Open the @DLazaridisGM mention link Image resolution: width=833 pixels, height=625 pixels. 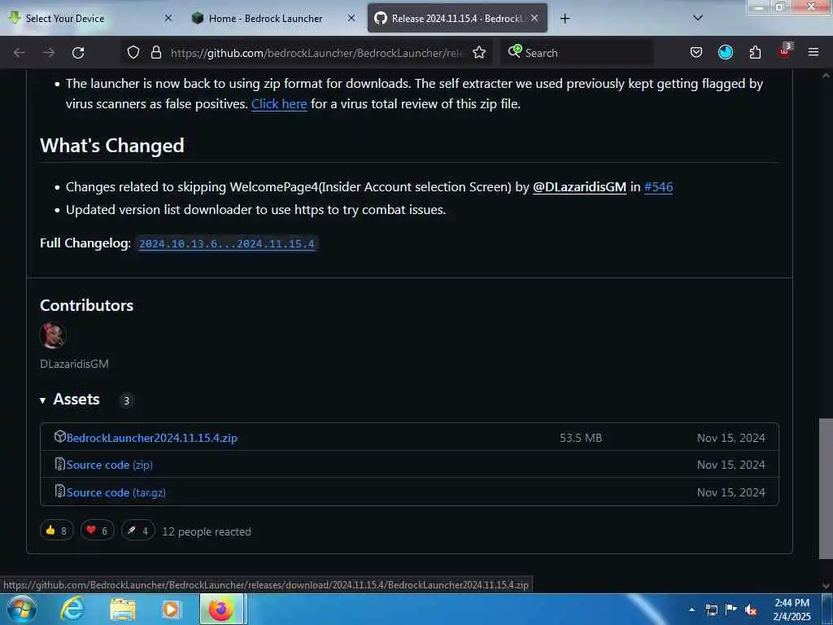579,187
